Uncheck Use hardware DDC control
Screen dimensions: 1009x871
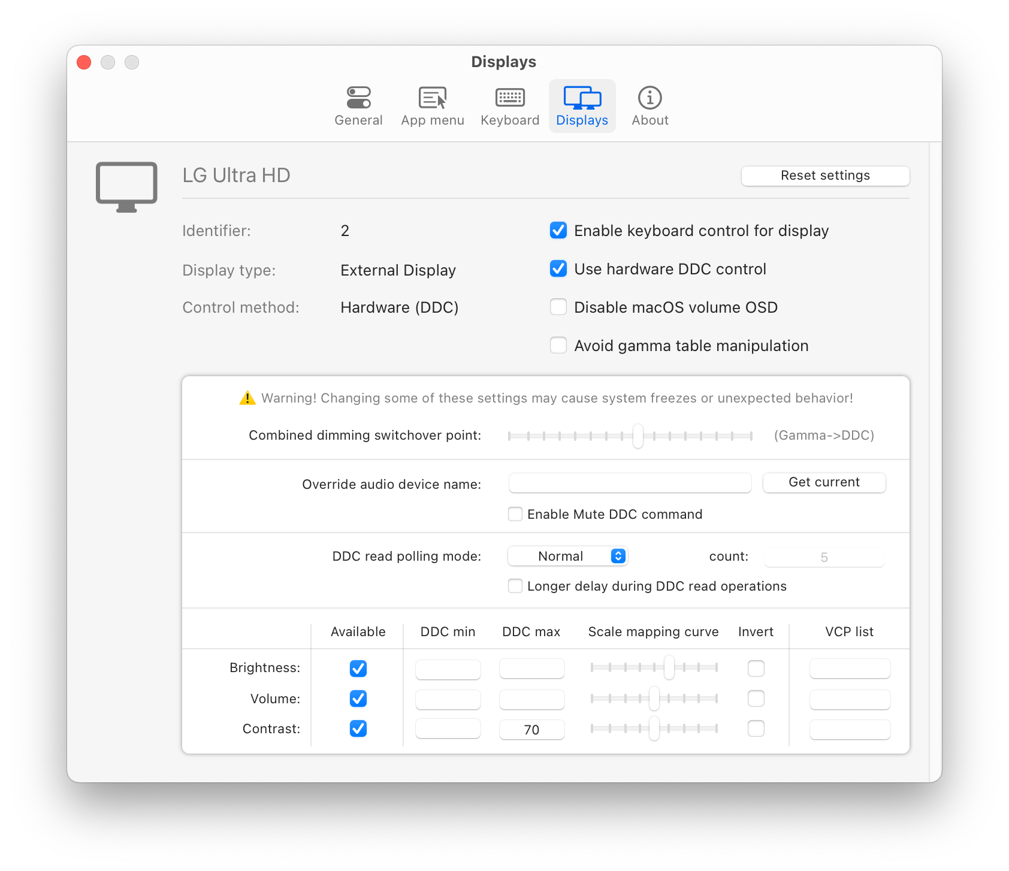[558, 268]
